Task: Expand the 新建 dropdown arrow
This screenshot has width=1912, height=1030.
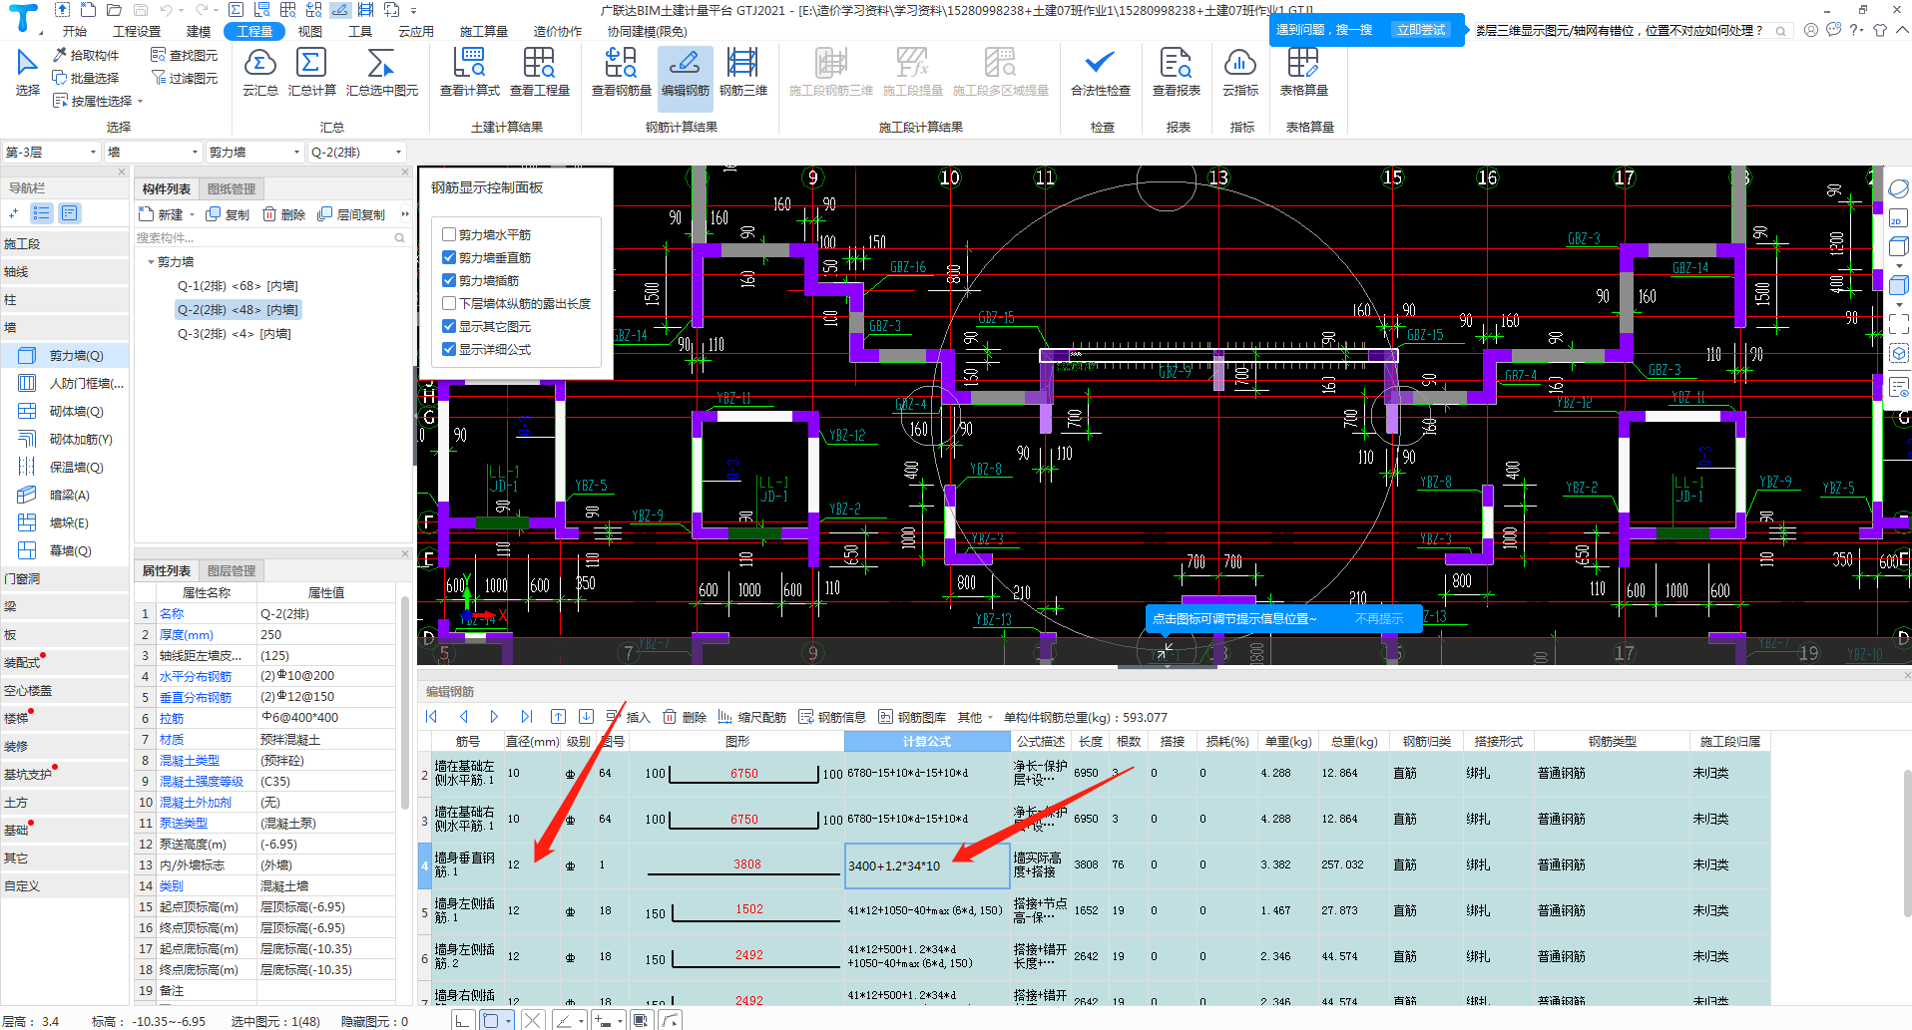Action: [x=192, y=214]
